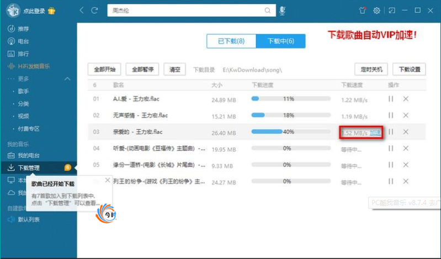Remove the 缘份一道桥 download row
This screenshot has height=259, width=441.
tap(406, 165)
